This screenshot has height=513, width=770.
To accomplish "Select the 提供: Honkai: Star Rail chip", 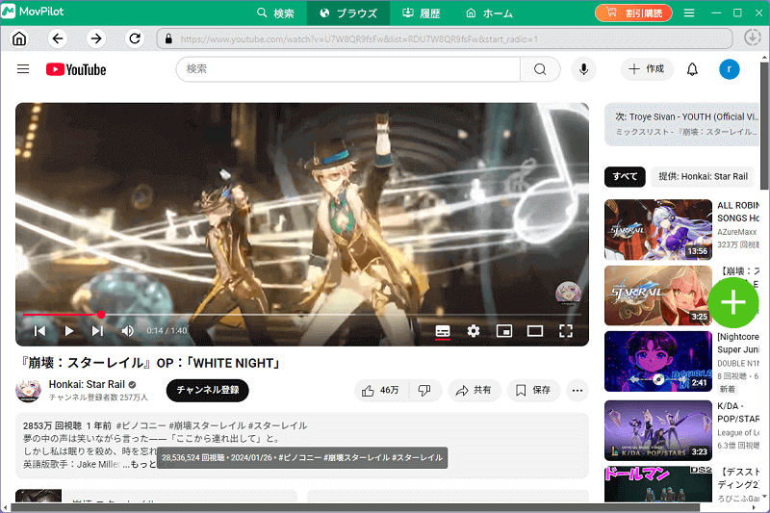I will click(x=703, y=177).
